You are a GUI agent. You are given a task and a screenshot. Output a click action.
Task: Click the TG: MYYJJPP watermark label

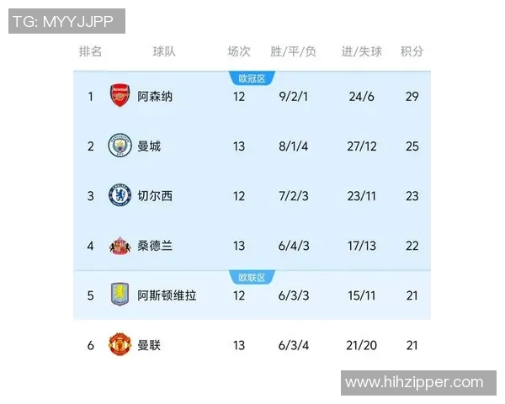point(66,21)
